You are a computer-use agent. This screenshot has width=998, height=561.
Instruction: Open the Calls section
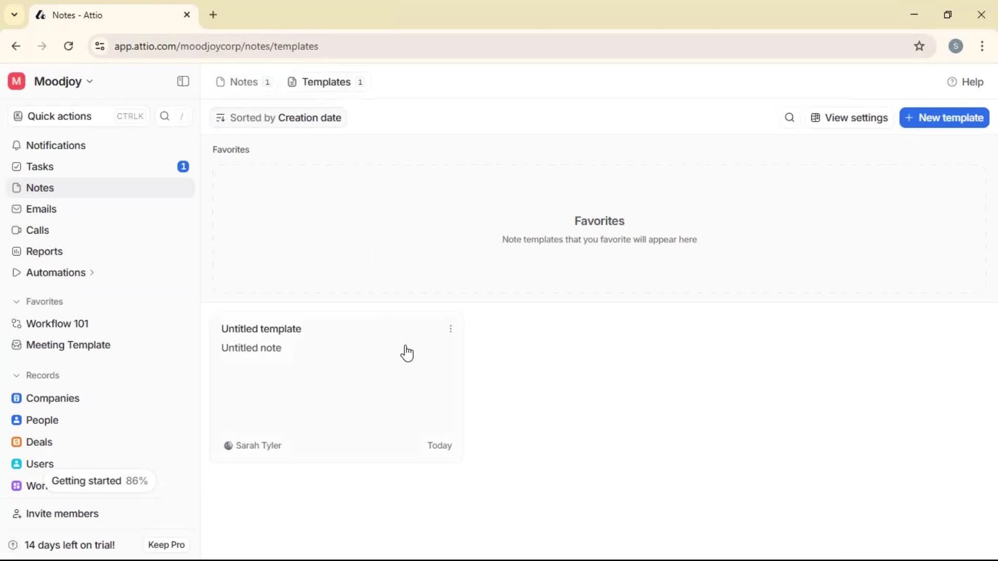tap(36, 230)
